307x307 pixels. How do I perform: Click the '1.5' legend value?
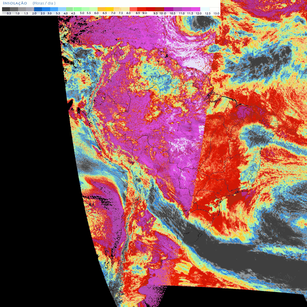tap(26, 13)
